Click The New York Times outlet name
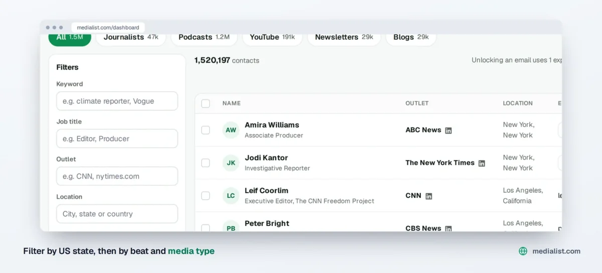This screenshot has width=602, height=273. point(440,163)
